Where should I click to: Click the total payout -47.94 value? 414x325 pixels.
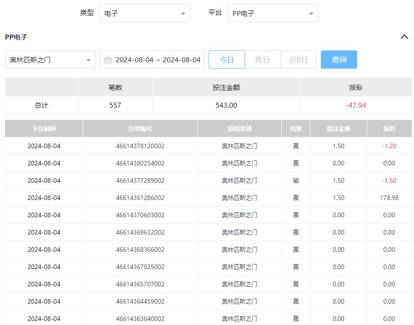[356, 105]
